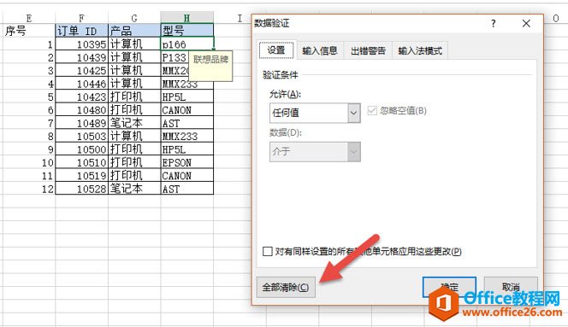Viewport: 568px width, 327px height.
Task: Select cell with order ID 10395
Action: coord(82,44)
